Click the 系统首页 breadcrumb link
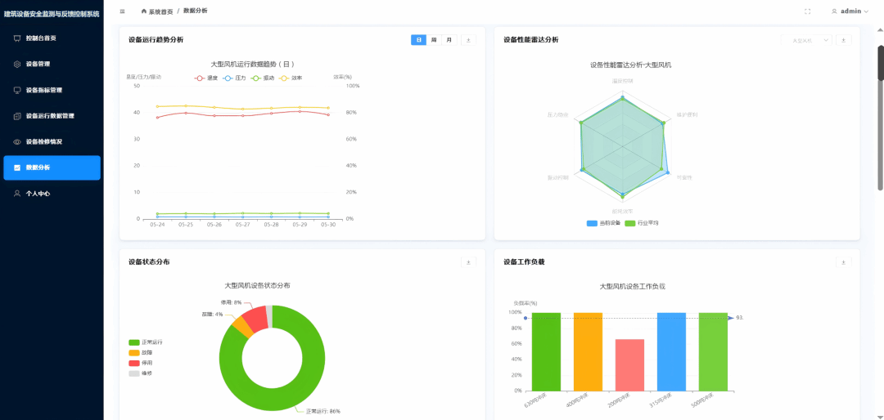The height and width of the screenshot is (420, 884). (160, 11)
